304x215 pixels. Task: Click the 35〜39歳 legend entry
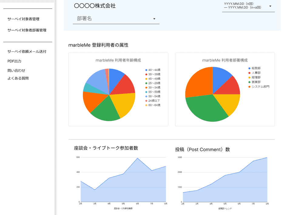coord(153,74)
